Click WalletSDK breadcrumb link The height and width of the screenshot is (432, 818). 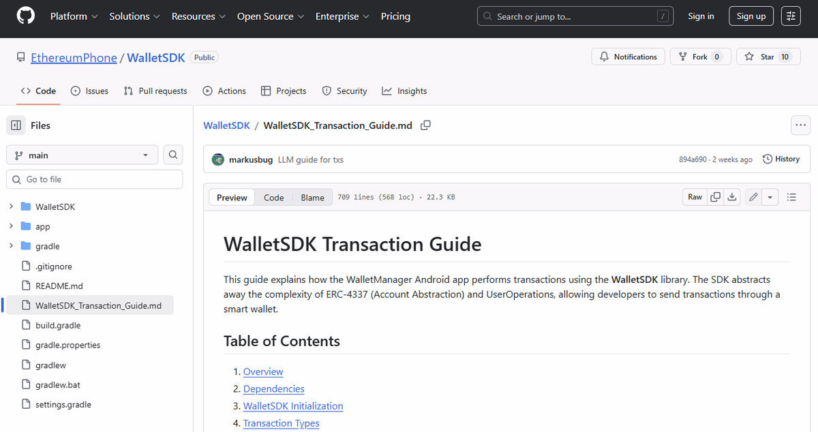coord(227,125)
